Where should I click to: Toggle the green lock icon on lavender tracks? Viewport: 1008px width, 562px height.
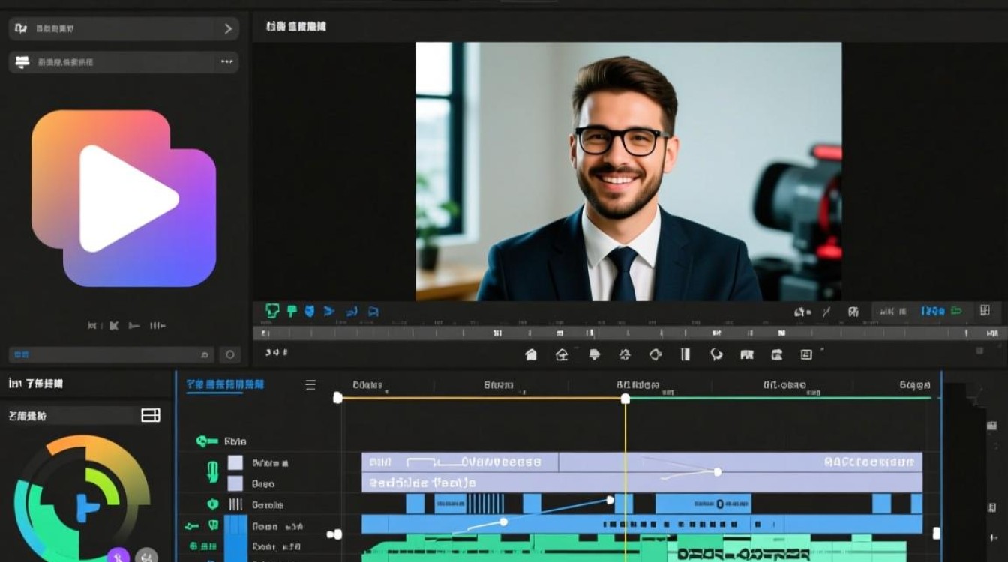tap(212, 472)
